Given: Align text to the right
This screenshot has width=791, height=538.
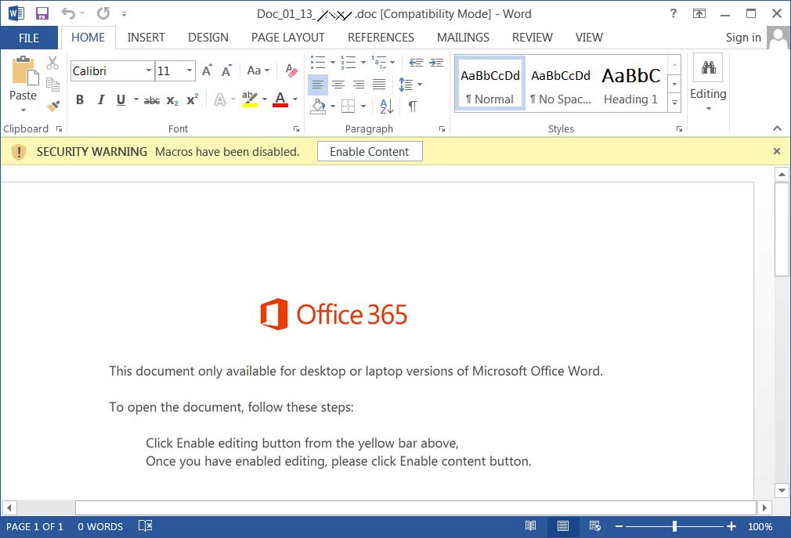Looking at the screenshot, I should [359, 85].
